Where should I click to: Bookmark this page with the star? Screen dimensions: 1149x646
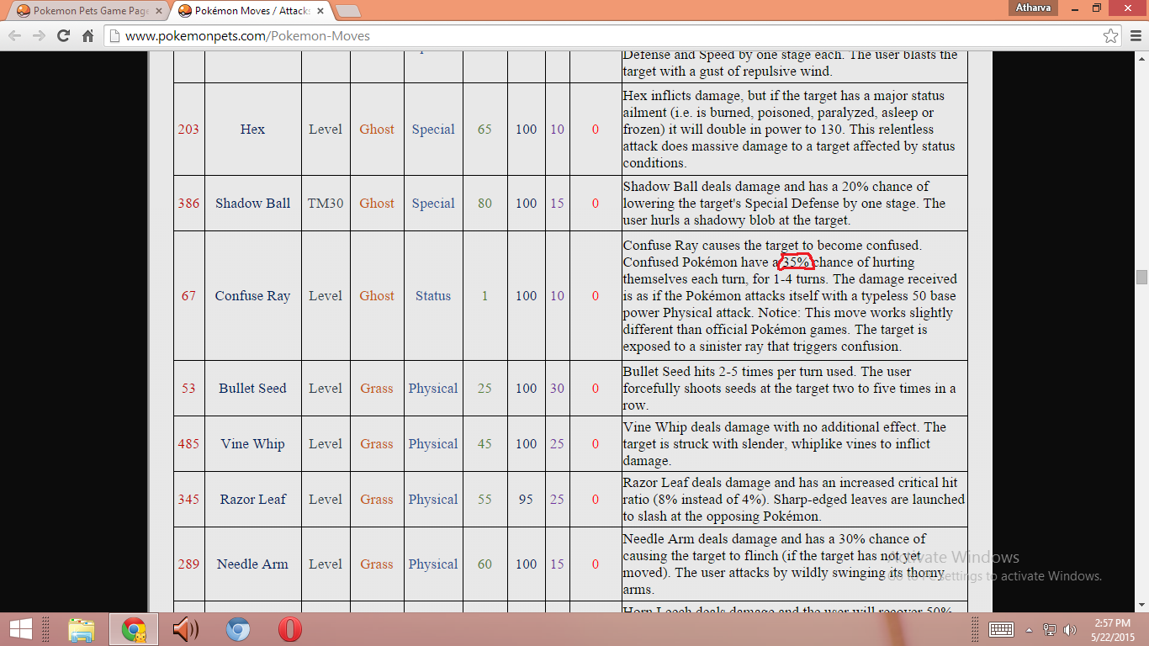click(1110, 36)
